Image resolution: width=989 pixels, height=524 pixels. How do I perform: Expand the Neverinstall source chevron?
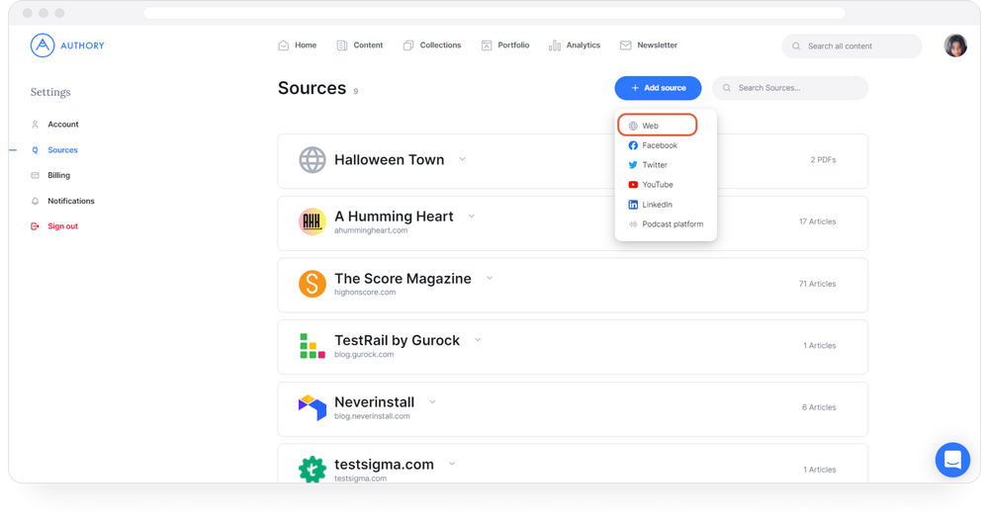pos(432,401)
